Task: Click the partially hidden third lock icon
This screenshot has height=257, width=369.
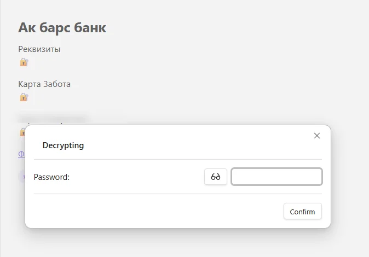Action: 22,132
